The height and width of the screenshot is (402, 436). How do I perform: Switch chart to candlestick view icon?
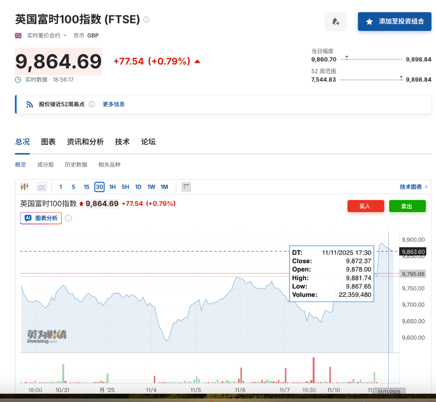click(24, 187)
